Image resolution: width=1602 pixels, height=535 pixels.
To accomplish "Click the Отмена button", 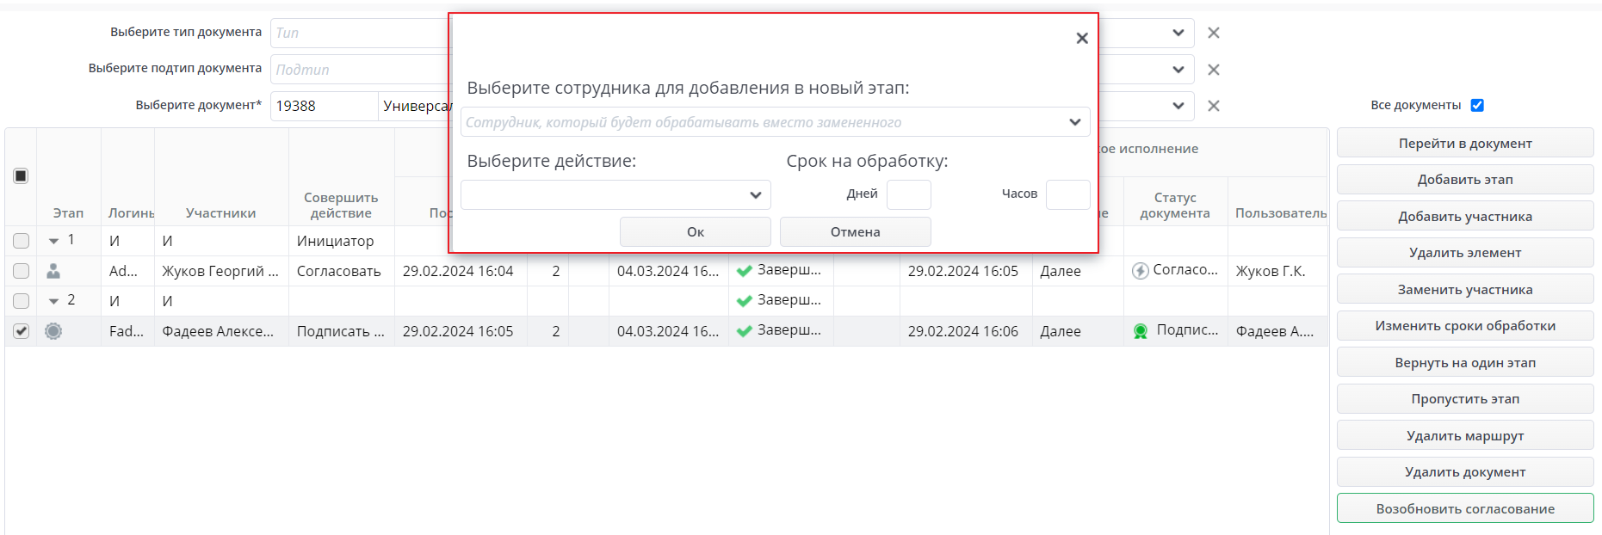I will point(856,232).
